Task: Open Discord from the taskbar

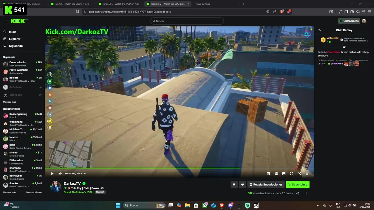Action: [x=231, y=205]
